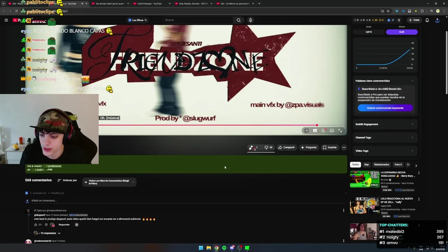This screenshot has height=252, width=448.
Task: Bookmark page with star icon
Action: coord(388,11)
